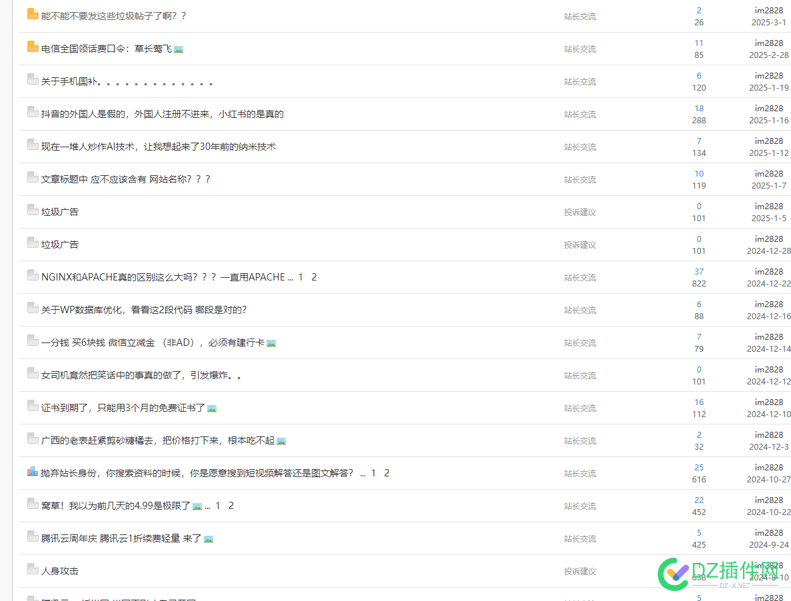Click thread icon beside 腾讯云周年庆 thread
791x601 pixels.
click(x=33, y=536)
